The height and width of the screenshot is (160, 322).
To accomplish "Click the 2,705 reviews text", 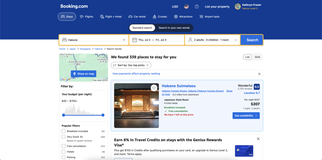I will click(x=245, y=89).
